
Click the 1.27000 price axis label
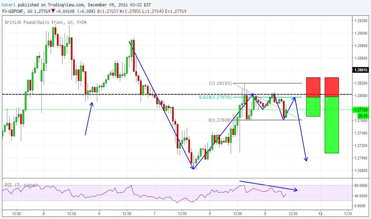point(361,158)
